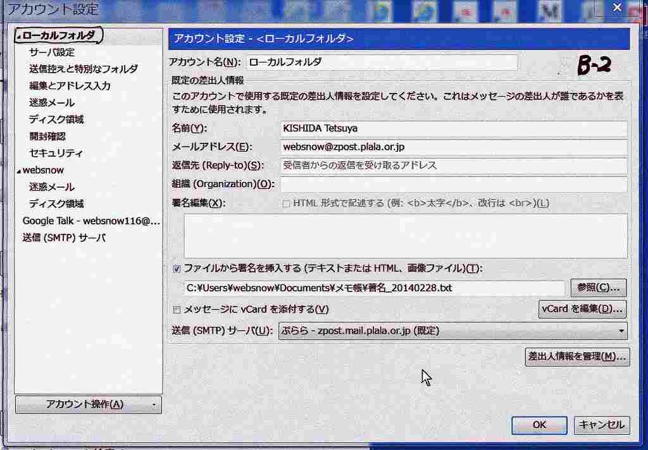Enable HTML 形式で記述する checkbox

coord(287,204)
